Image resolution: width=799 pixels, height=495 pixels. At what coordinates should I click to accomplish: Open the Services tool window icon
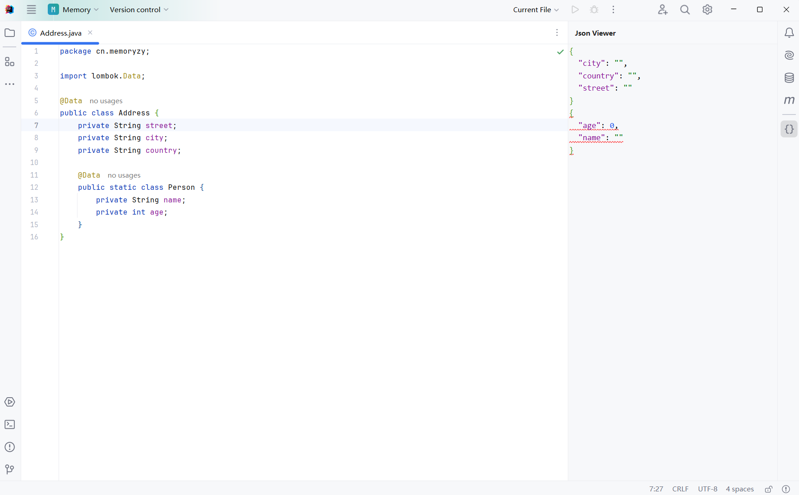tap(9, 402)
